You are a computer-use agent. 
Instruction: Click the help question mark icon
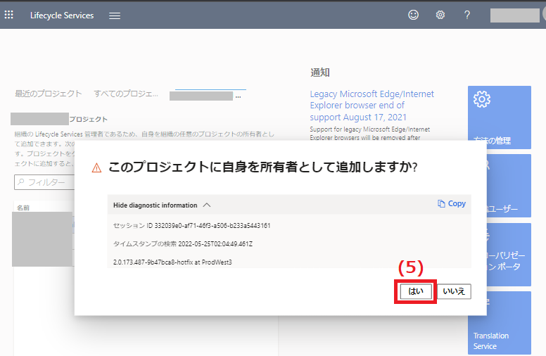pos(466,15)
